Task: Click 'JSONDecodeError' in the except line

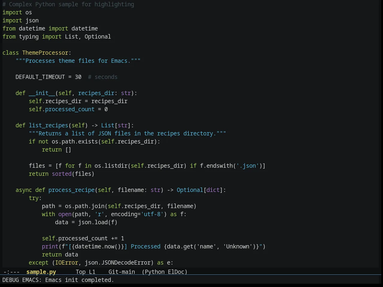Action: click(x=126, y=262)
